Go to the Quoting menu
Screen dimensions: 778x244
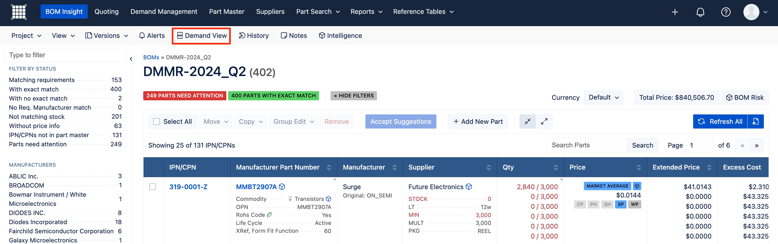[107, 12]
